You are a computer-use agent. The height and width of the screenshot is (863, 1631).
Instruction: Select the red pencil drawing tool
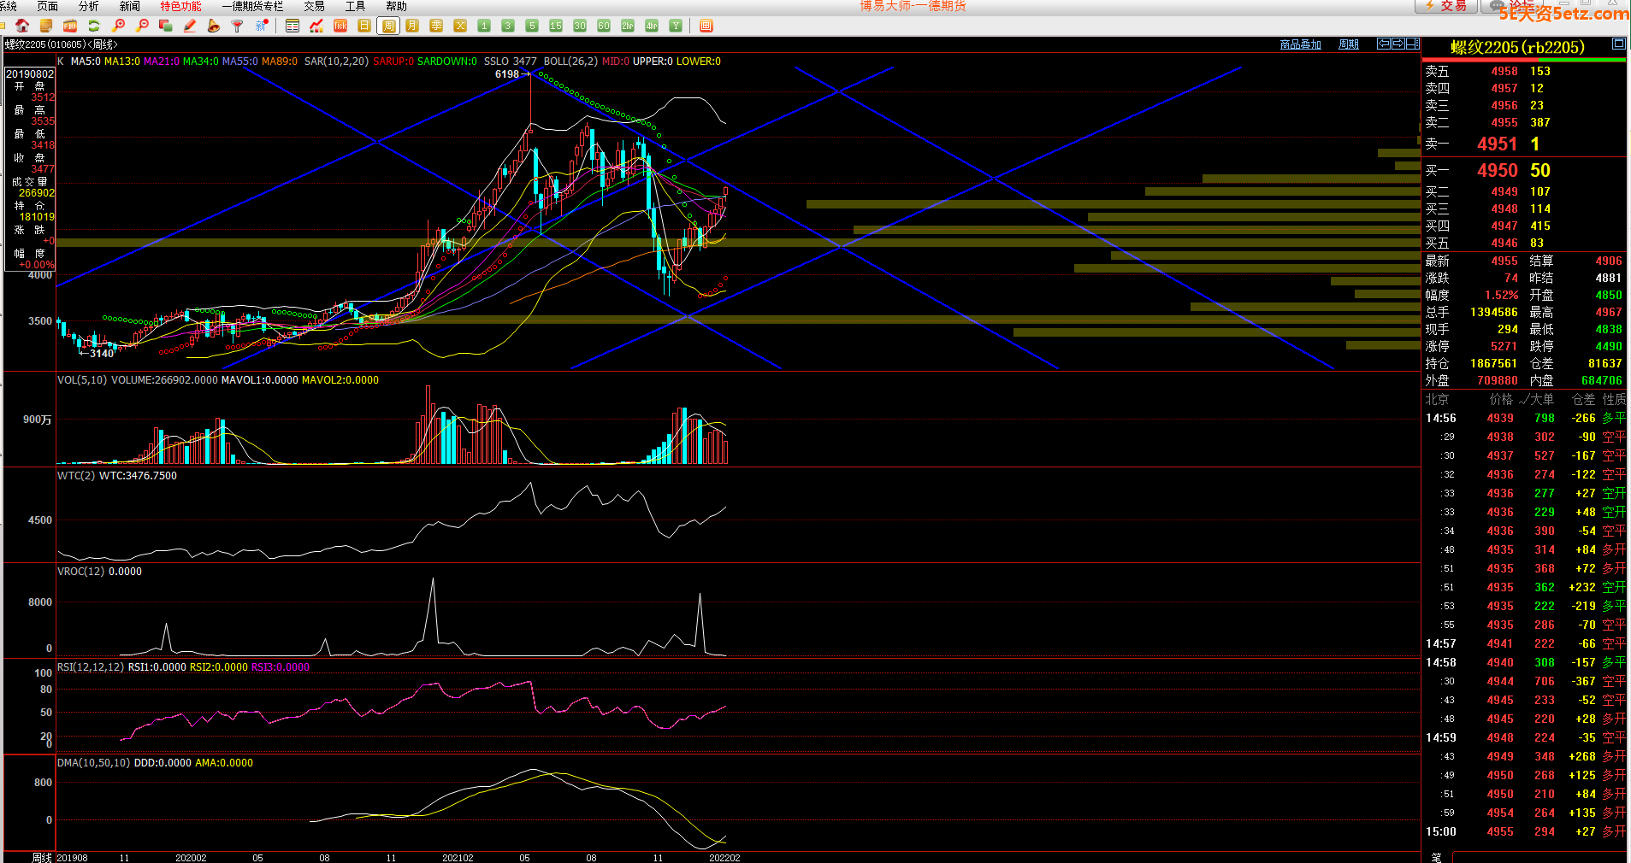coord(190,26)
